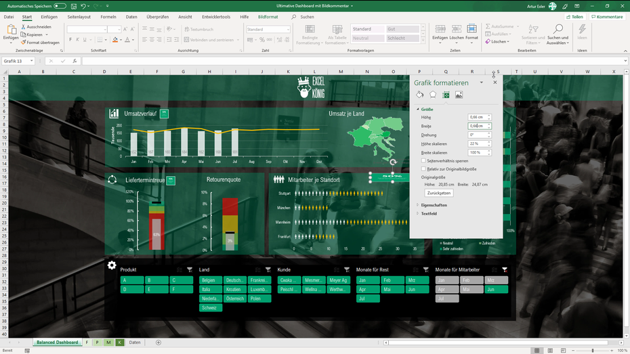Image resolution: width=630 pixels, height=354 pixels.
Task: Click the Liefertermintreue green toggle icon
Action: click(171, 180)
